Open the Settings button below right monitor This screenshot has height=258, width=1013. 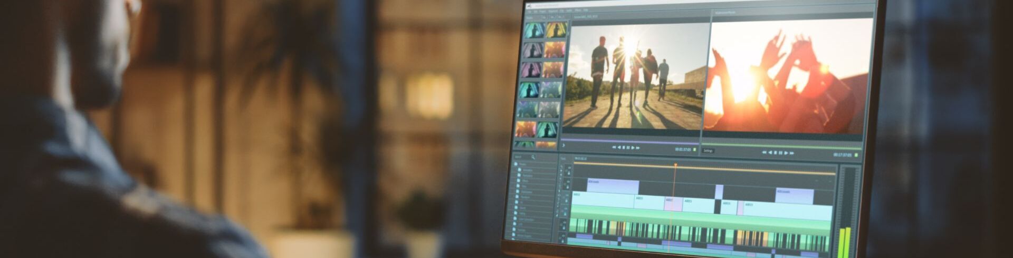[708, 151]
